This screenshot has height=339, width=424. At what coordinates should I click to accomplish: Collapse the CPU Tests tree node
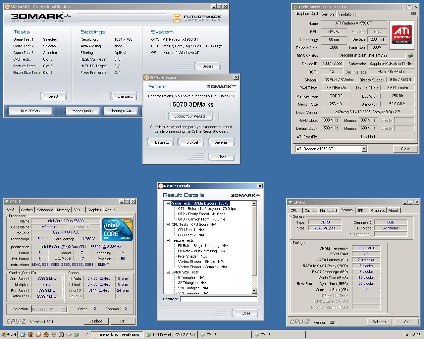168,224
